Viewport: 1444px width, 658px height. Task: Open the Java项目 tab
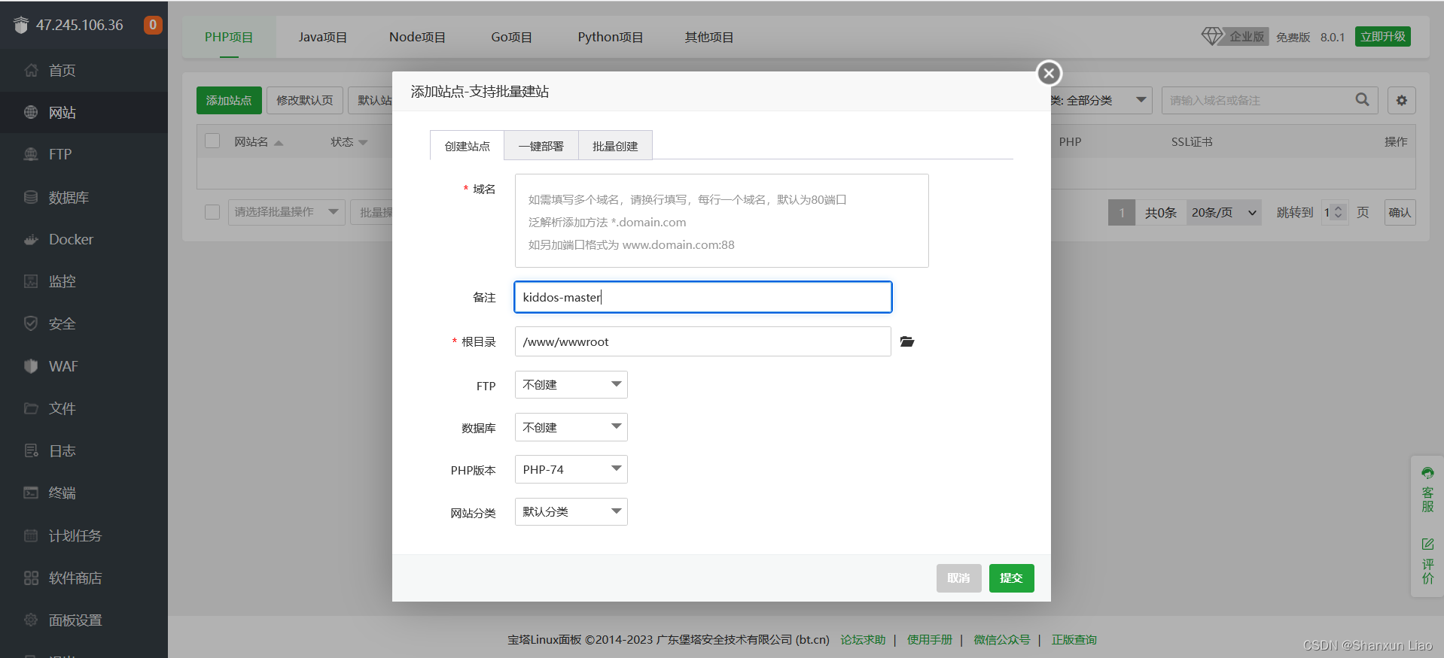pyautogui.click(x=322, y=37)
